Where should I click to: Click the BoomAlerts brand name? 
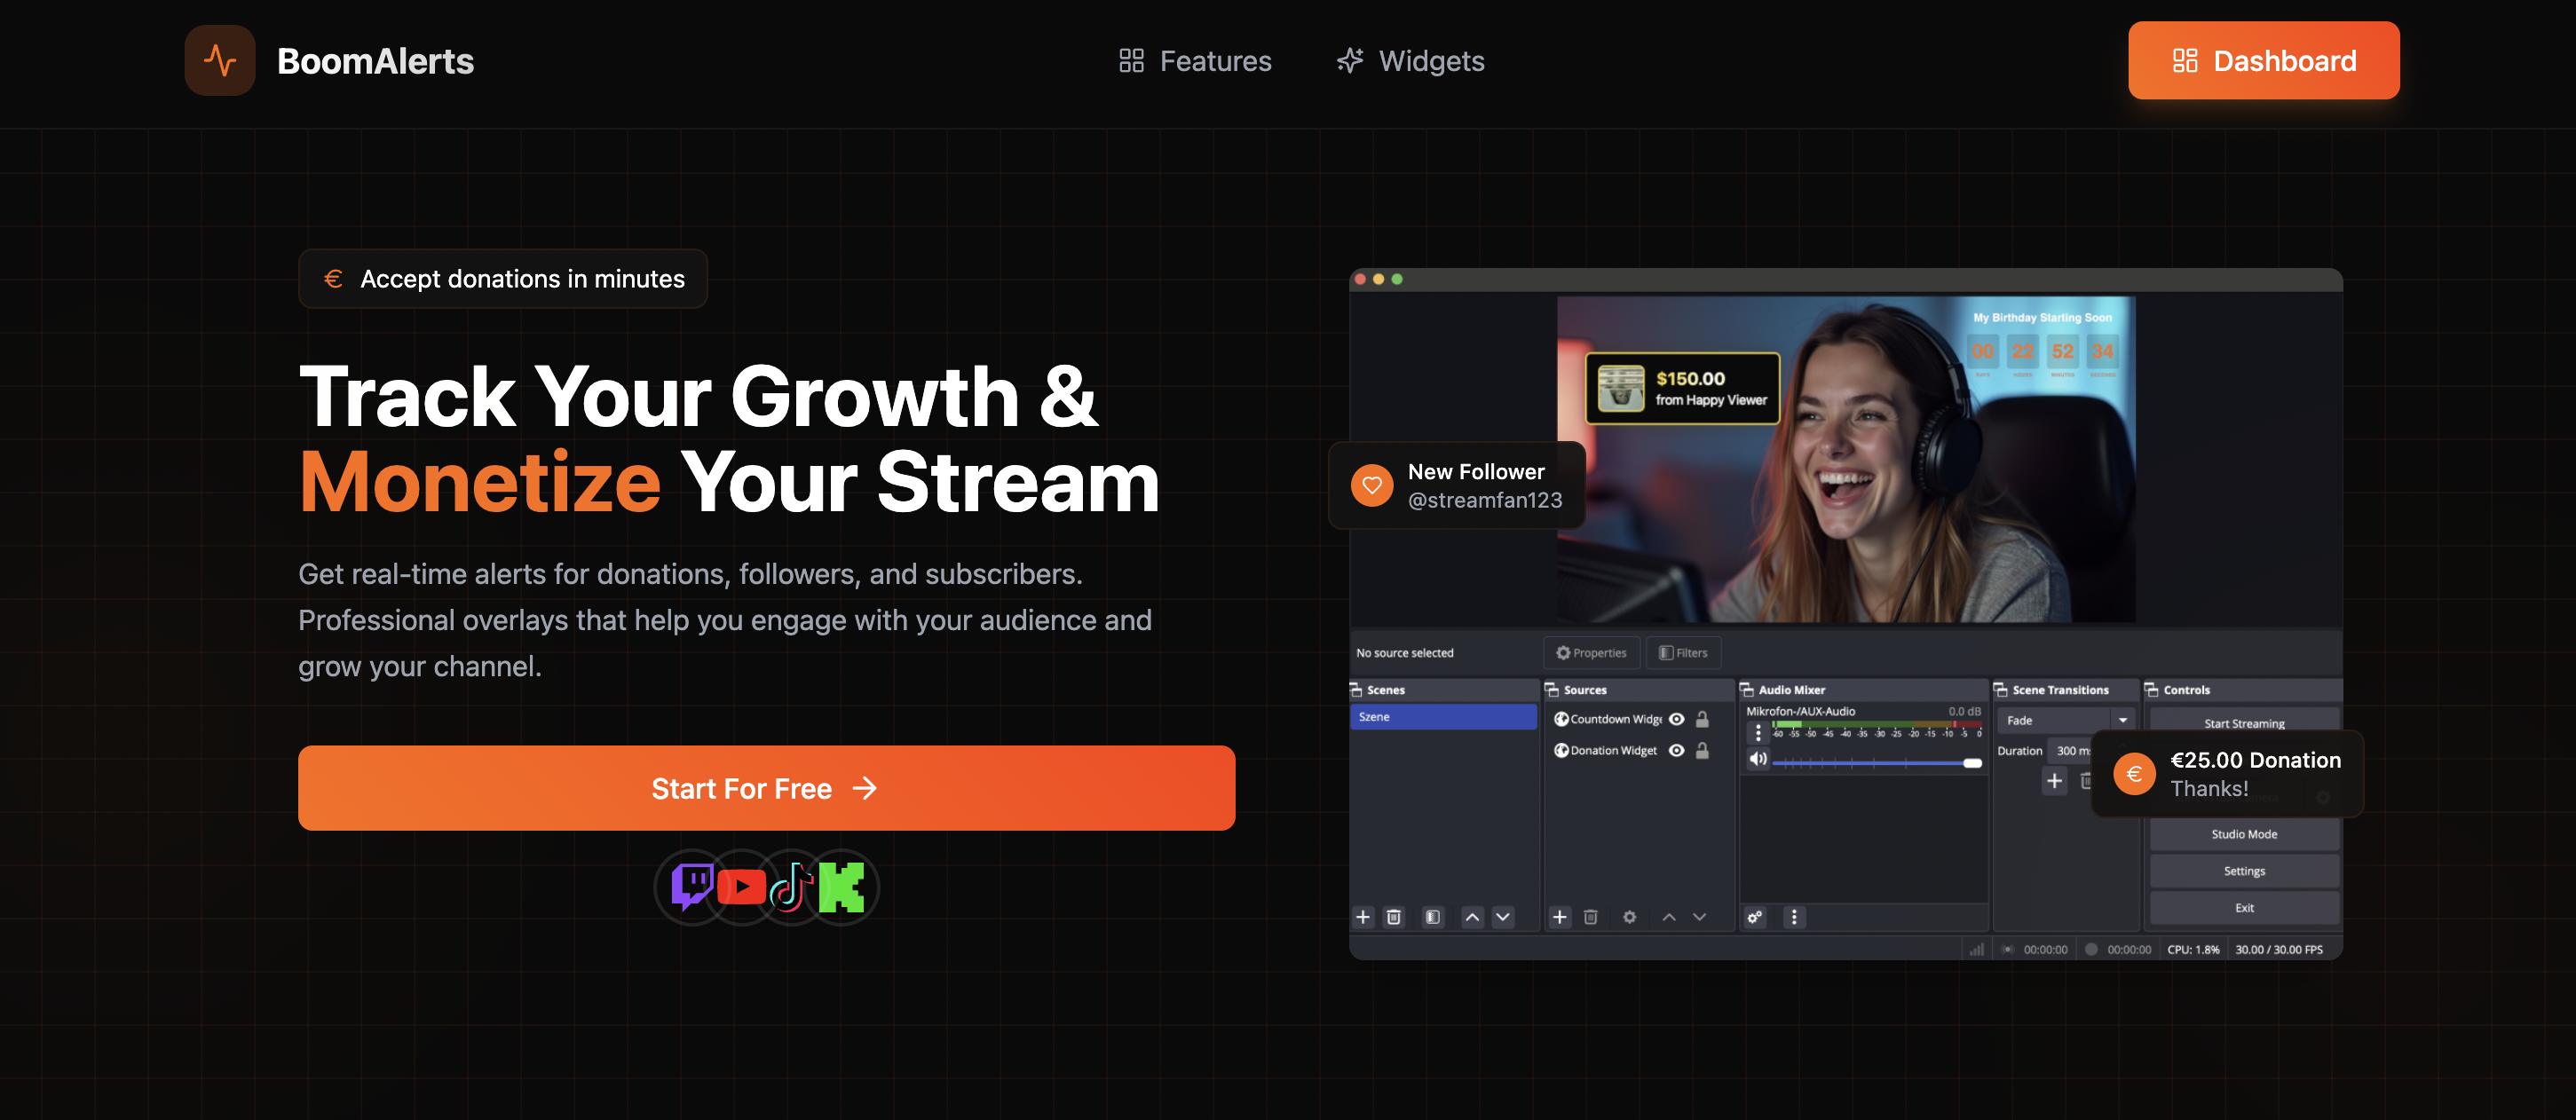coord(375,61)
